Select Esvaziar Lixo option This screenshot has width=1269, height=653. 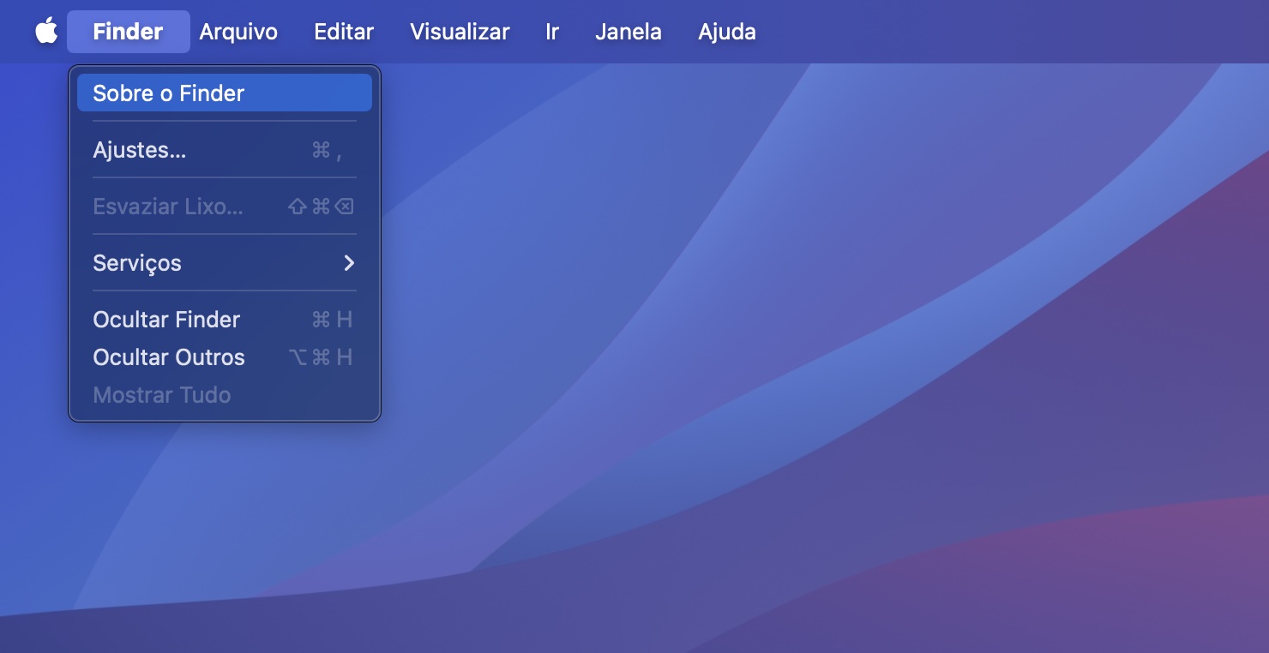point(168,206)
